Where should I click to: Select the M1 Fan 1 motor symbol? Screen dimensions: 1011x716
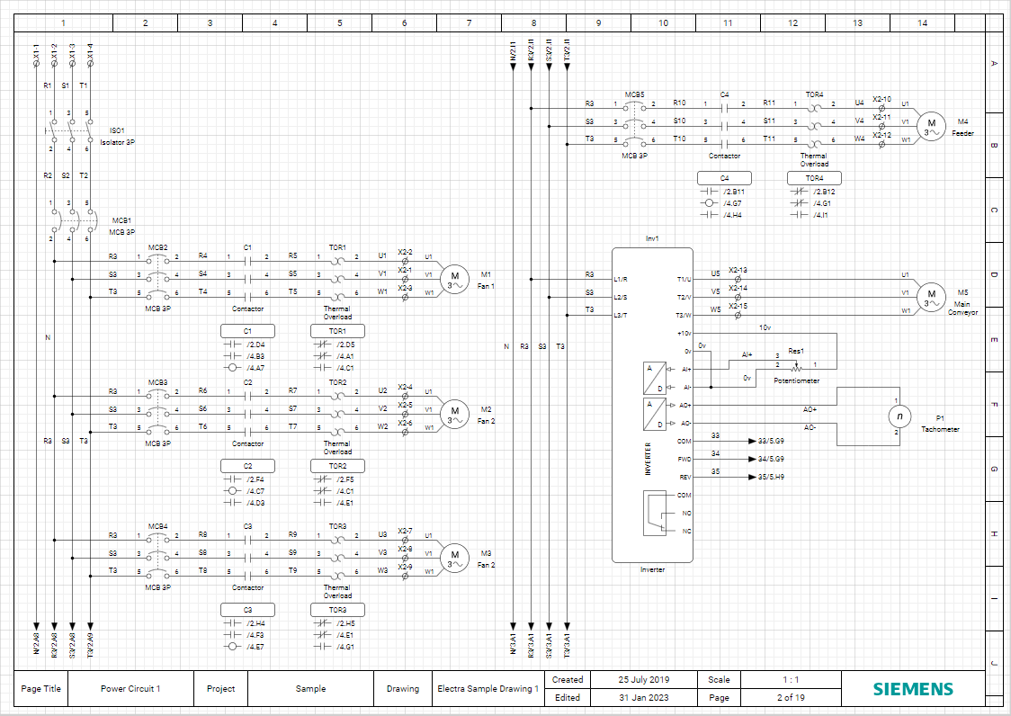click(454, 280)
